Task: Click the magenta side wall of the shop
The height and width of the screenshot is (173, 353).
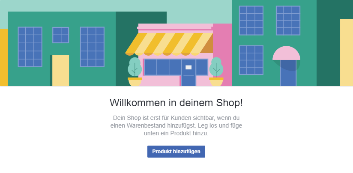Action: [222, 55]
